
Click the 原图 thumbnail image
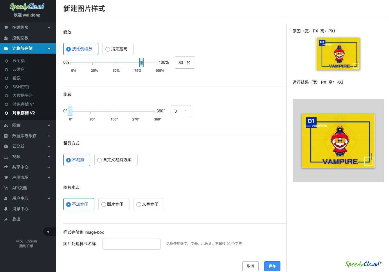pos(338,54)
